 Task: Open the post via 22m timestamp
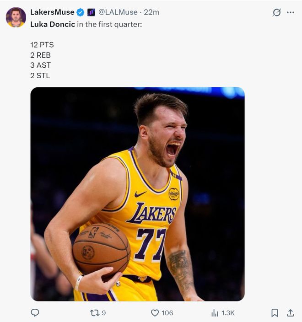coord(151,12)
